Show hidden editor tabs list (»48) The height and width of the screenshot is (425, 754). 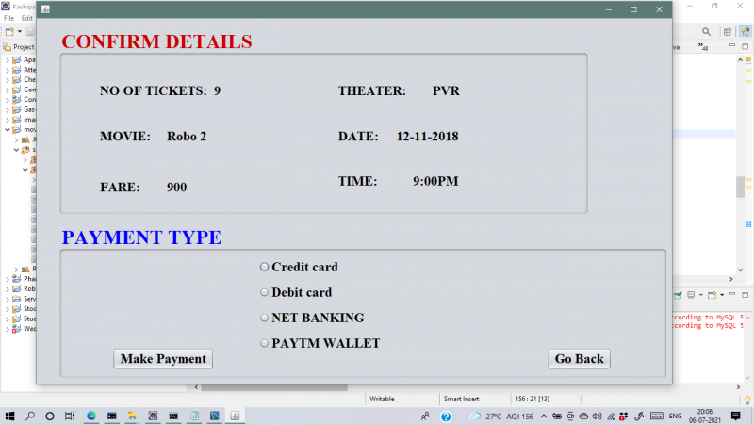point(703,46)
